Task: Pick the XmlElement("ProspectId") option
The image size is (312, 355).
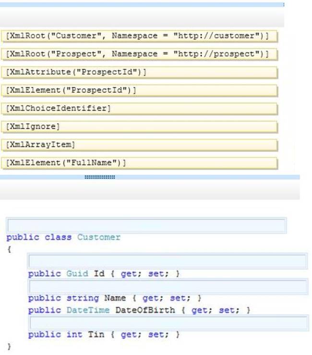Action: coord(139,91)
